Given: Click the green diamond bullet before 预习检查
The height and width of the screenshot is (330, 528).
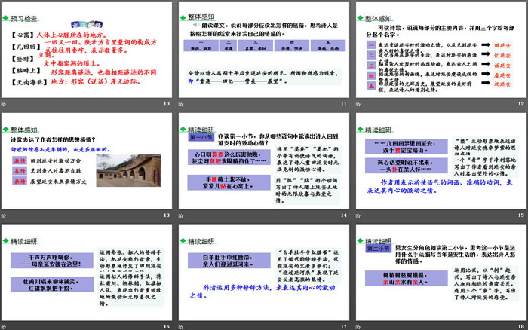Looking at the screenshot, I should point(5,18).
